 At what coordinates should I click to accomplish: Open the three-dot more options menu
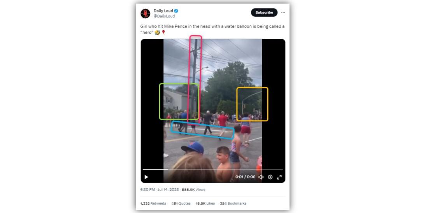pyautogui.click(x=283, y=12)
